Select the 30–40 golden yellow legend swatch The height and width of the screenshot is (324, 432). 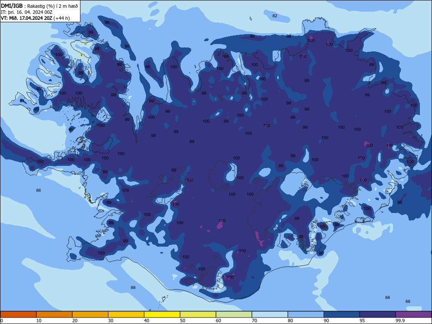126,314
